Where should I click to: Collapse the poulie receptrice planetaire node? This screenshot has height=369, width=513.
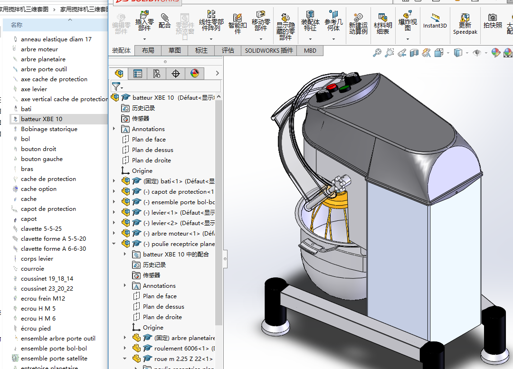(x=114, y=244)
